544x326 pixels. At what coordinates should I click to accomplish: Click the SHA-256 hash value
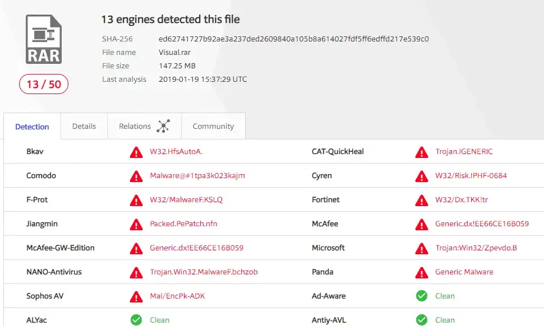click(x=293, y=39)
